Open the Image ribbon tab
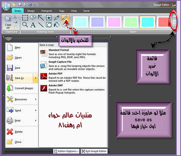181x156 pixels. (x=31, y=11)
